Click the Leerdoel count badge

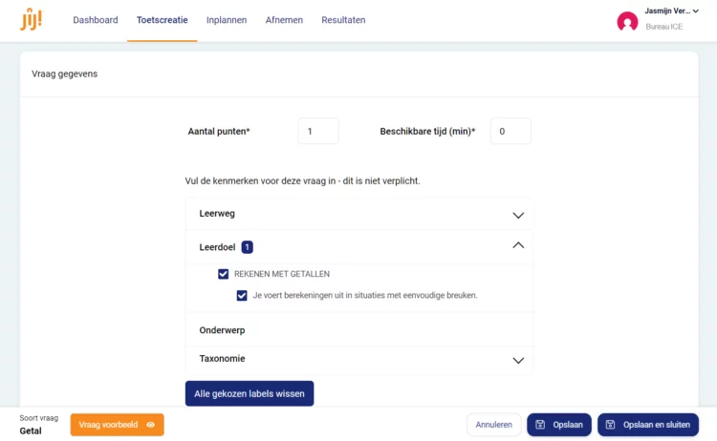click(x=247, y=247)
